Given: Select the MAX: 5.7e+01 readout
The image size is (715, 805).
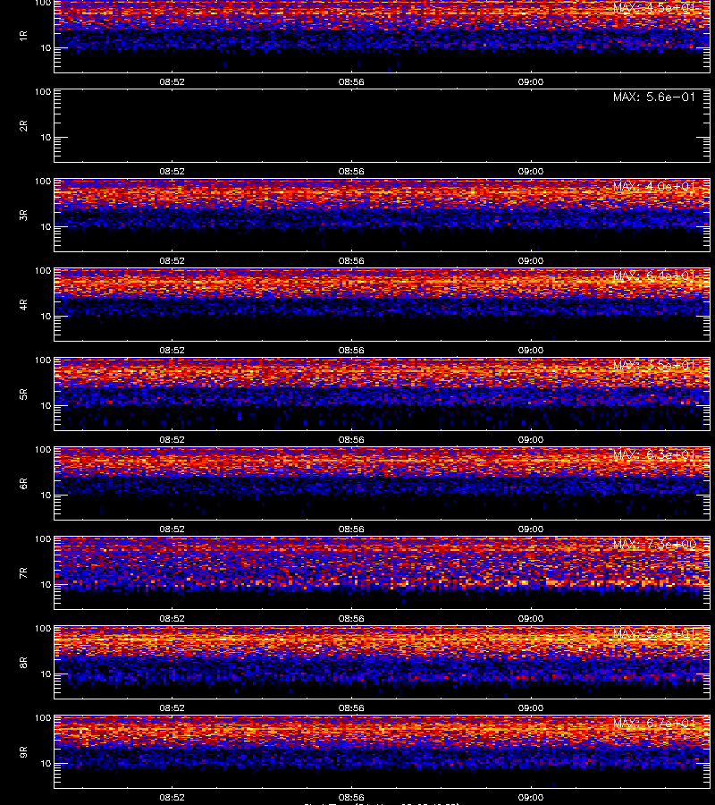Looking at the screenshot, I should [654, 633].
